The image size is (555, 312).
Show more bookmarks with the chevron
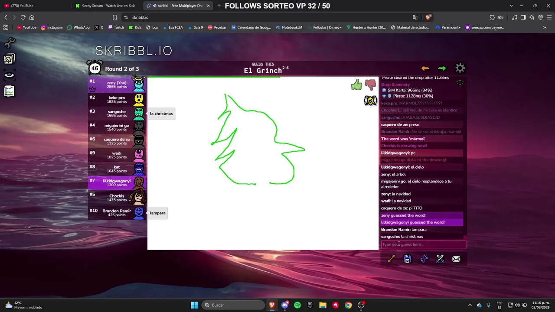pos(545,27)
